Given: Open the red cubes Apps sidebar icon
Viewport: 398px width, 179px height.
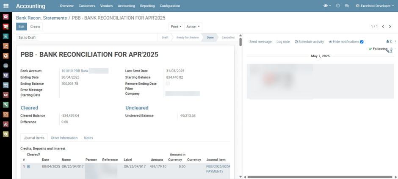Looking at the screenshot, I should (x=6, y=124).
